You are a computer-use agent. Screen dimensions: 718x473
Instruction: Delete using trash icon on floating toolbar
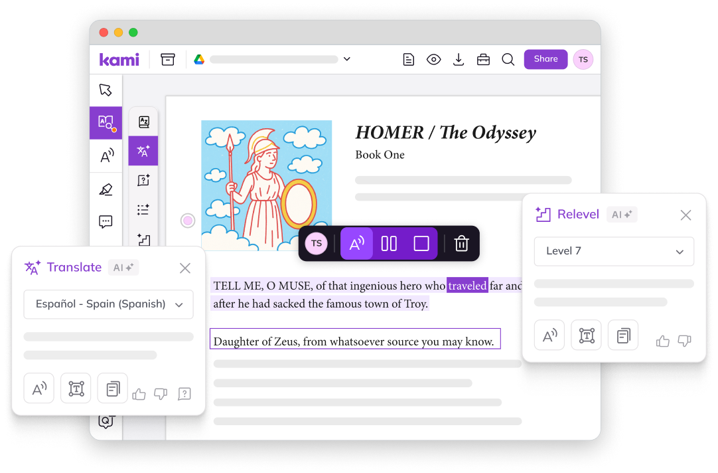(462, 243)
